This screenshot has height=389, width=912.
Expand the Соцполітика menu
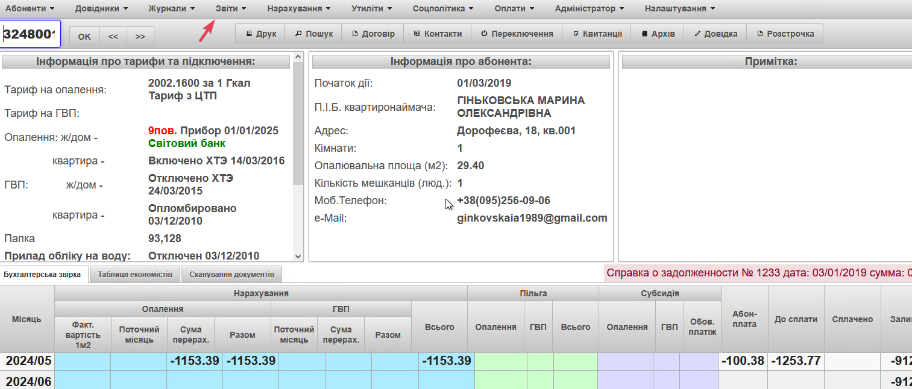[x=442, y=9]
